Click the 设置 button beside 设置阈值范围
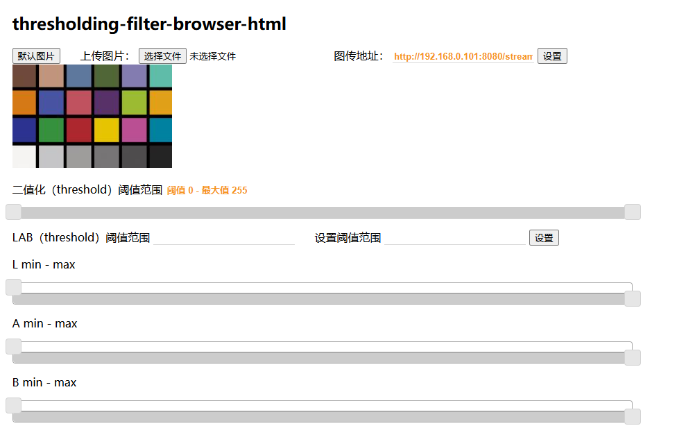This screenshot has width=686, height=444. coord(544,238)
